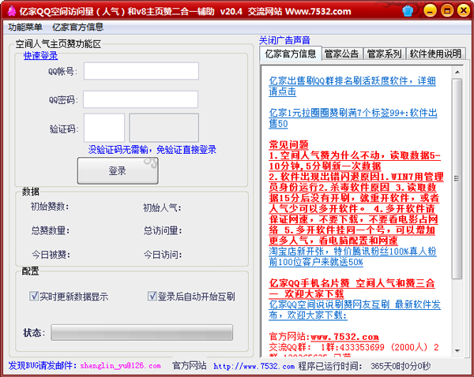
Task: Focus the QQ密码 password field
Action: pos(141,100)
